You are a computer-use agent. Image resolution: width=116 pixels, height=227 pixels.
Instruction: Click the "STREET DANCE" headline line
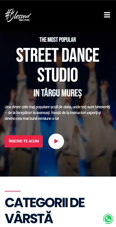58,55
